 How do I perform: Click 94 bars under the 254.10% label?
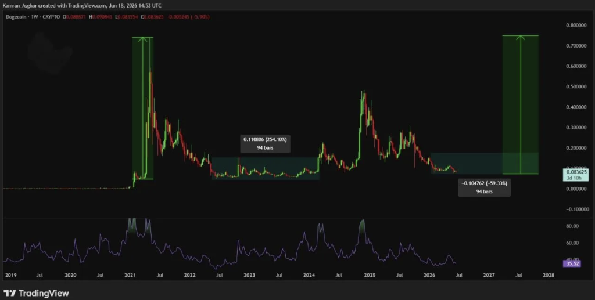click(x=265, y=148)
